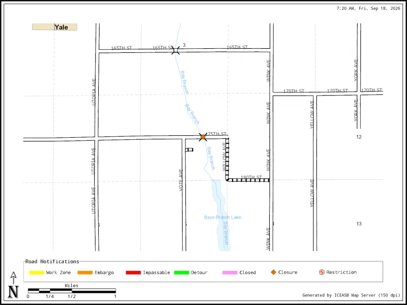Click the Bays Branch Lake label
The image size is (407, 305).
(x=222, y=218)
